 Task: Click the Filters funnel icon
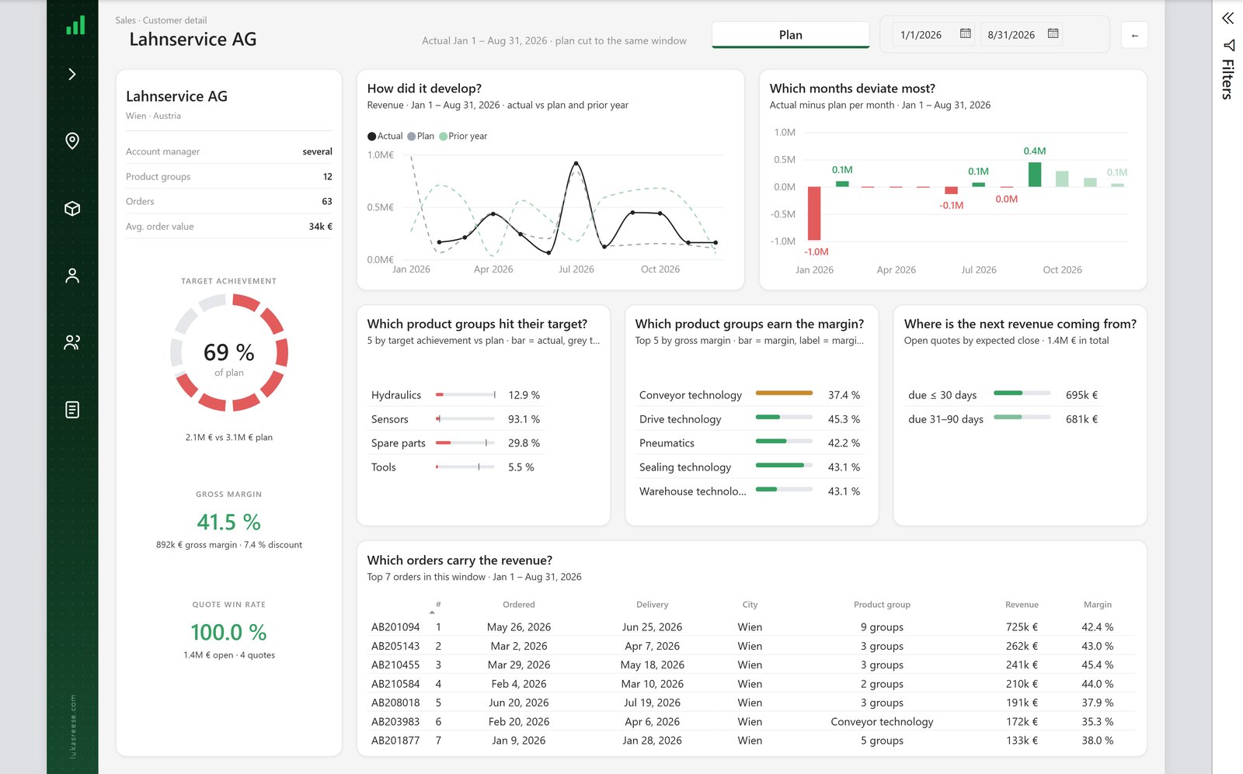(x=1228, y=45)
